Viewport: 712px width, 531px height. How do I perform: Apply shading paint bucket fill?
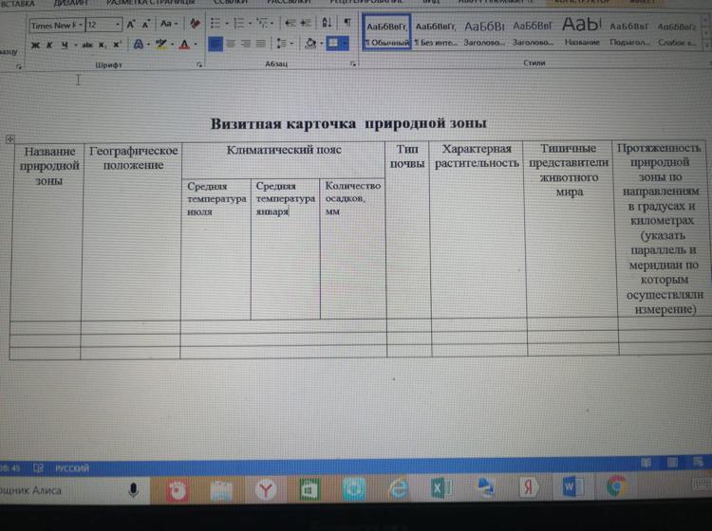click(x=310, y=44)
